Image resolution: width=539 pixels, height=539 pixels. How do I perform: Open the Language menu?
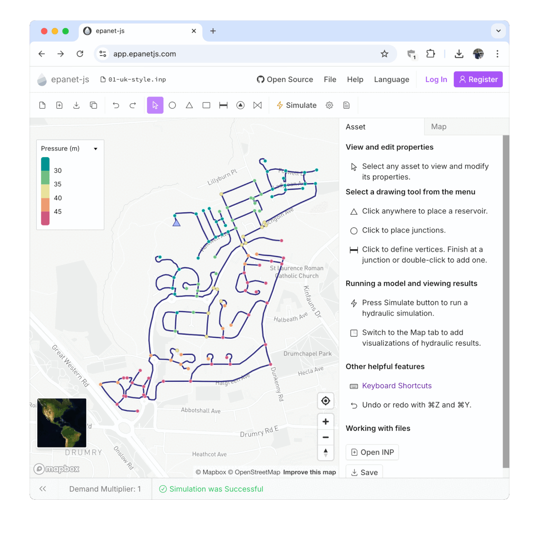[x=392, y=79]
